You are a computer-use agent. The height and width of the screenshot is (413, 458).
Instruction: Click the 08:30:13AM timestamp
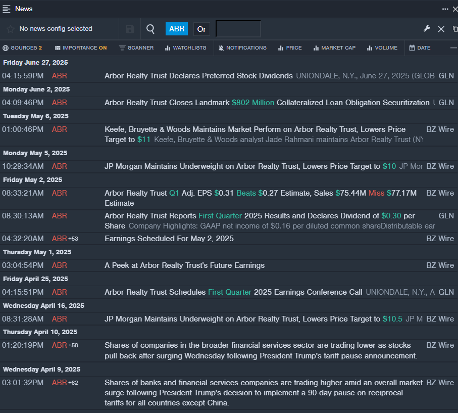[x=23, y=216]
